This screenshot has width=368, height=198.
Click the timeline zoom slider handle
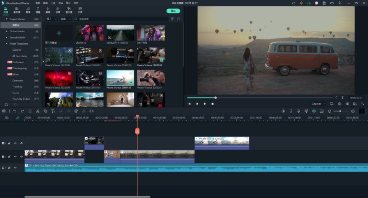click(340, 111)
